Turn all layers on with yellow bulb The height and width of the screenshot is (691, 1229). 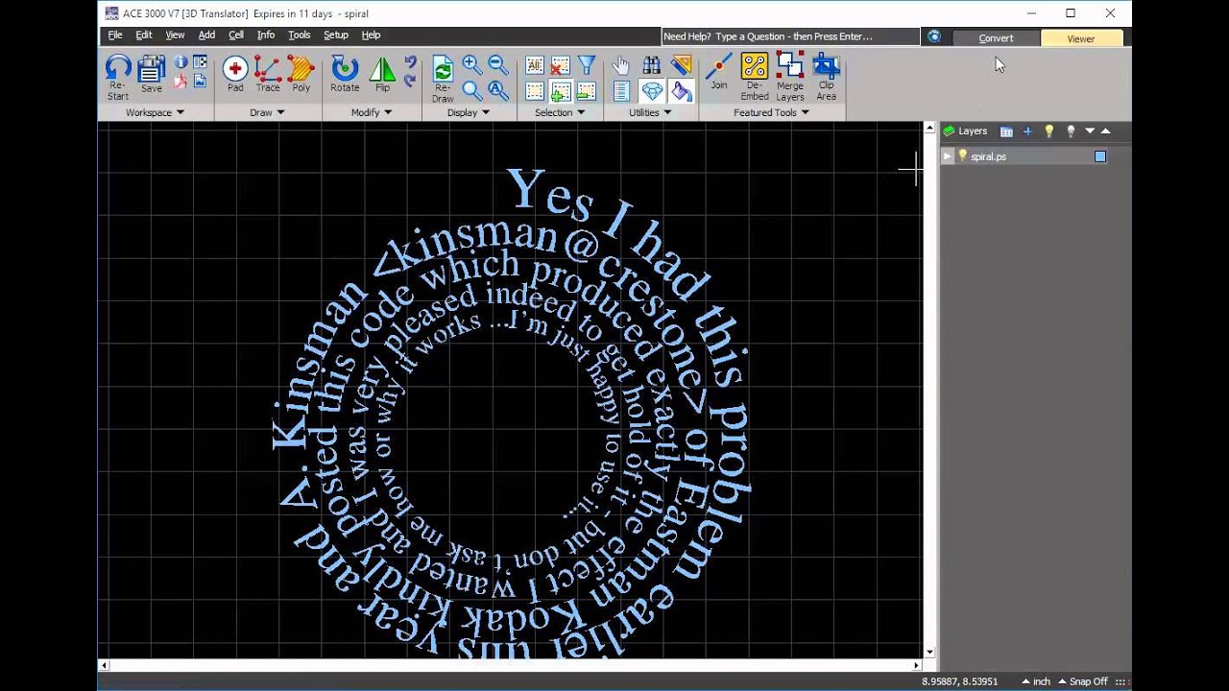click(x=1049, y=131)
